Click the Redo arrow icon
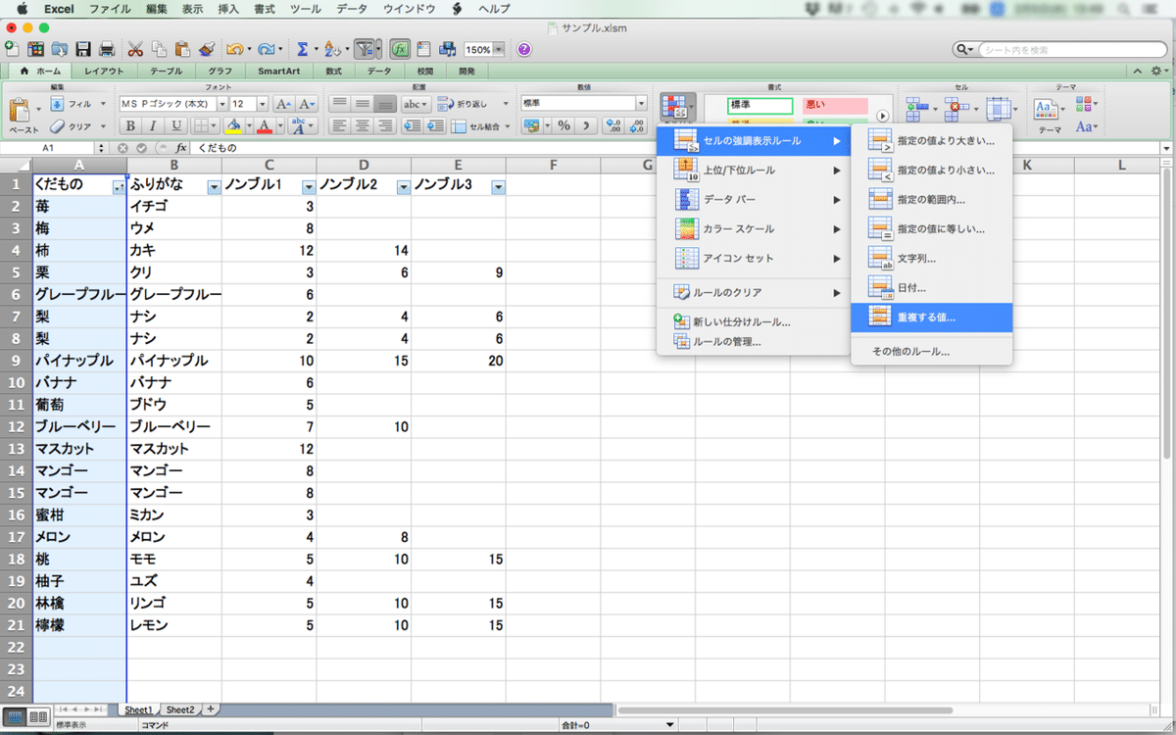 (266, 49)
